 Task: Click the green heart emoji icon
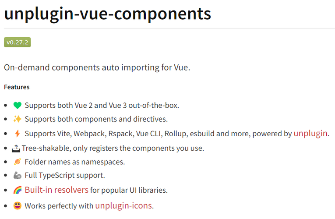(x=18, y=106)
